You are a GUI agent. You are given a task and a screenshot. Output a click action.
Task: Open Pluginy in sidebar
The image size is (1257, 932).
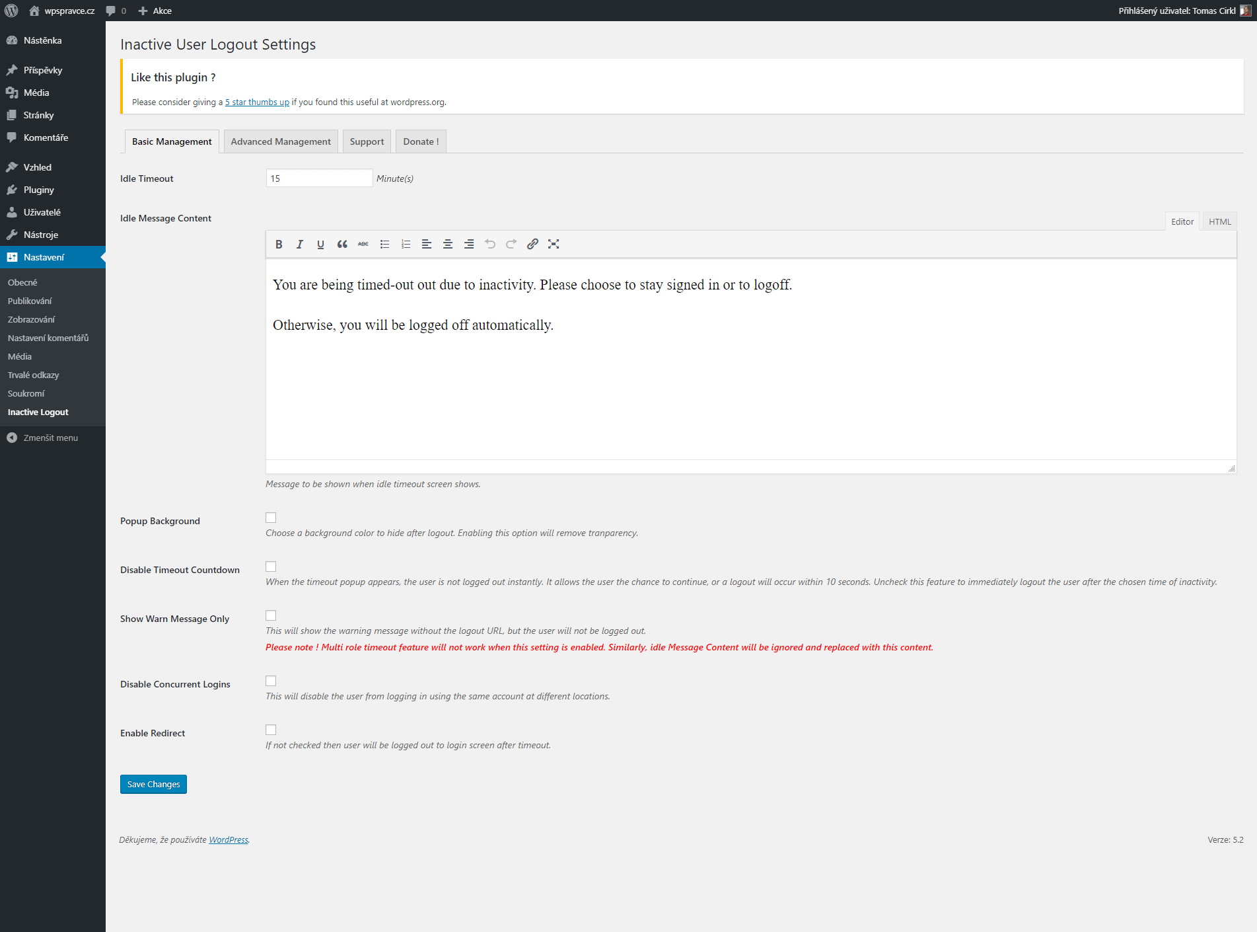click(x=53, y=190)
